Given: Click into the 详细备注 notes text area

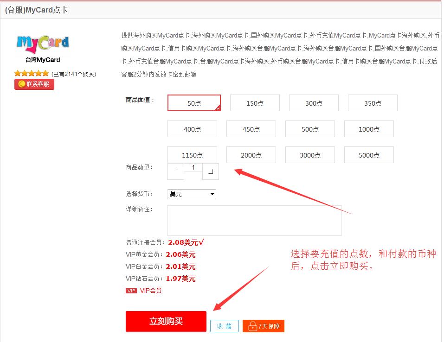Looking at the screenshot, I should (x=255, y=221).
